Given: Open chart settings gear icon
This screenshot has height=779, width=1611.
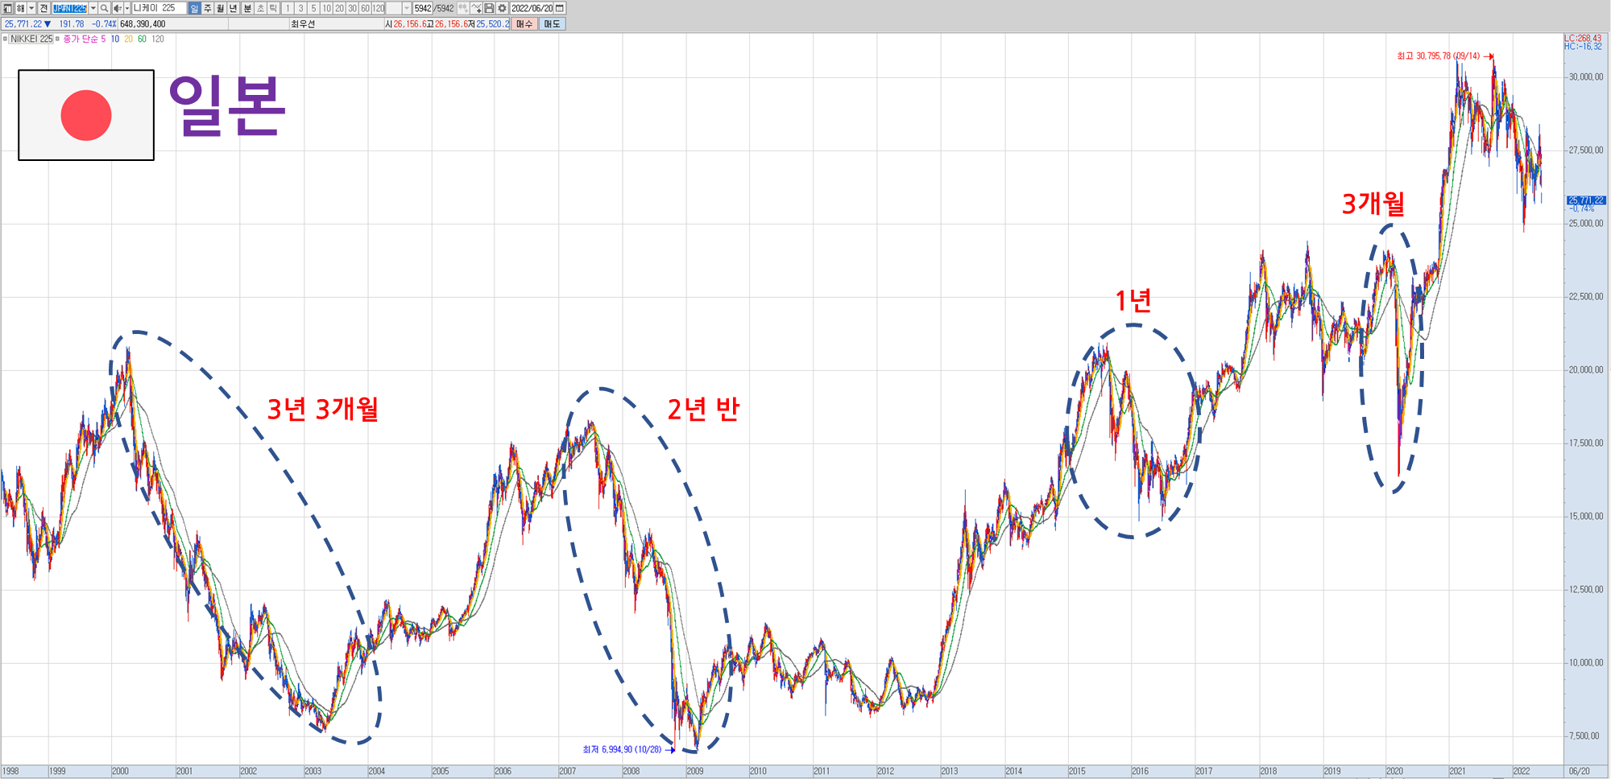Looking at the screenshot, I should click(x=502, y=8).
